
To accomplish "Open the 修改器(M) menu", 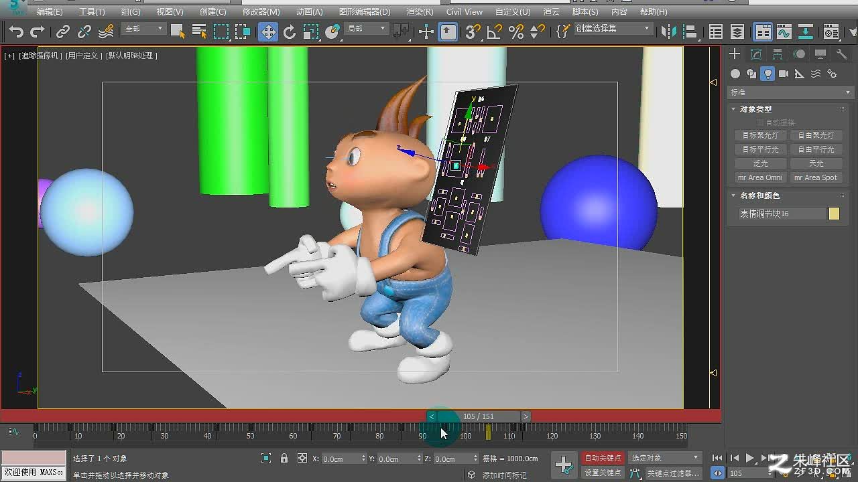I will (261, 12).
